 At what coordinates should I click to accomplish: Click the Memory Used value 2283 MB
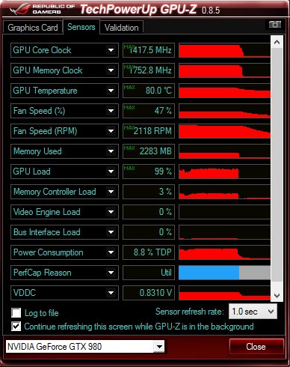pyautogui.click(x=149, y=151)
